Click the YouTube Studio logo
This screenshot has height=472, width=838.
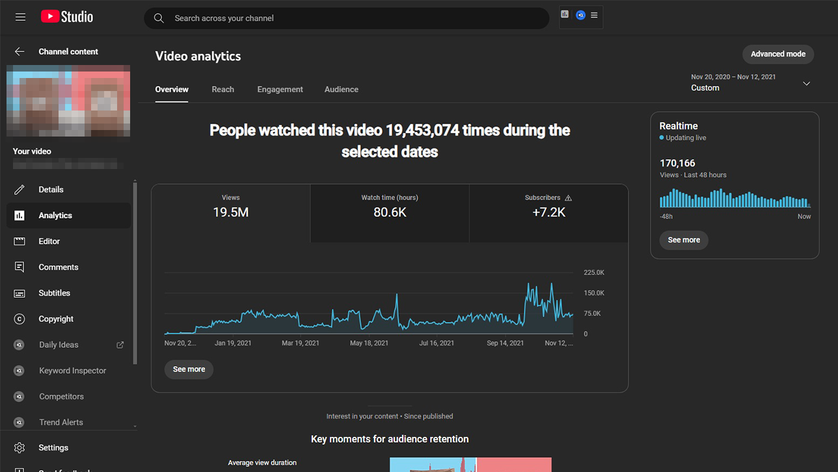point(67,17)
